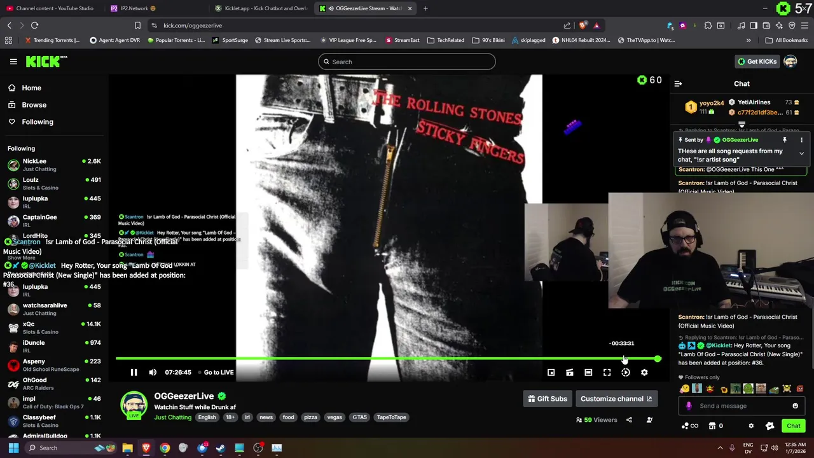Switch the player to fullscreen
The image size is (814, 458).
[x=607, y=372]
